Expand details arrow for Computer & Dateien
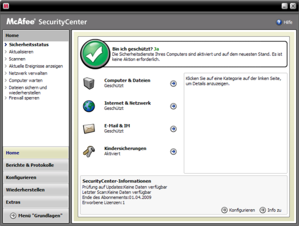 174,83
